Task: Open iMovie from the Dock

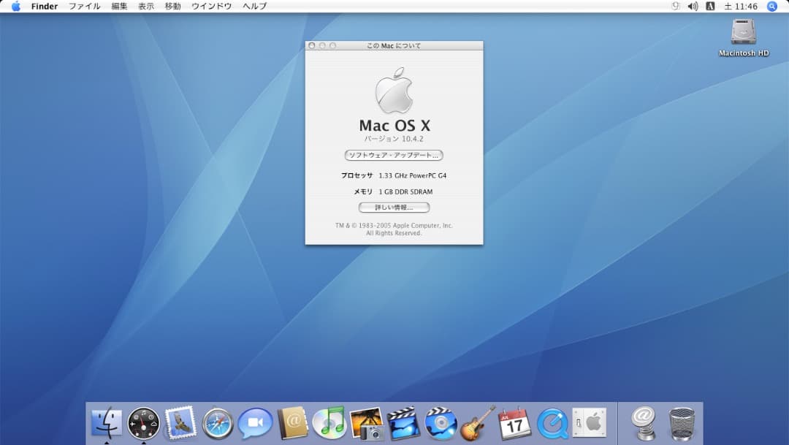Action: (403, 422)
